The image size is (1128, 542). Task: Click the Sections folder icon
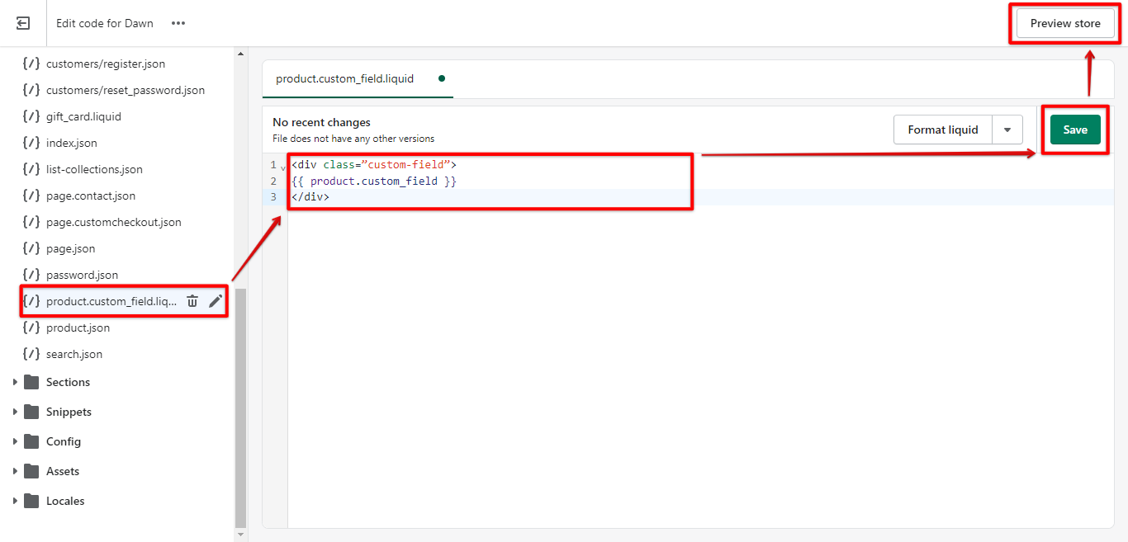32,382
